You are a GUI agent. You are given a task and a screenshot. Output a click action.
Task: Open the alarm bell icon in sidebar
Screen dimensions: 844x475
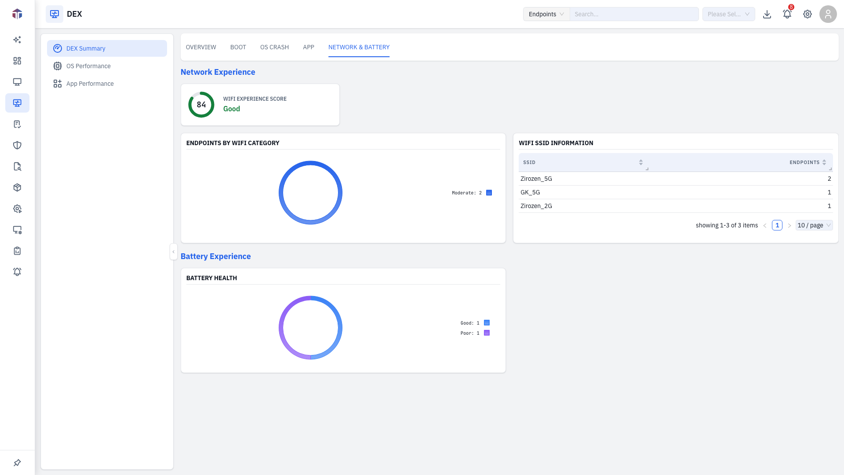[17, 272]
